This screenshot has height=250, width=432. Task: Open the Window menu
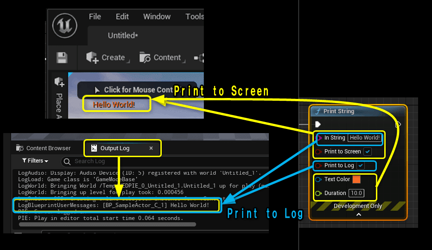click(157, 17)
